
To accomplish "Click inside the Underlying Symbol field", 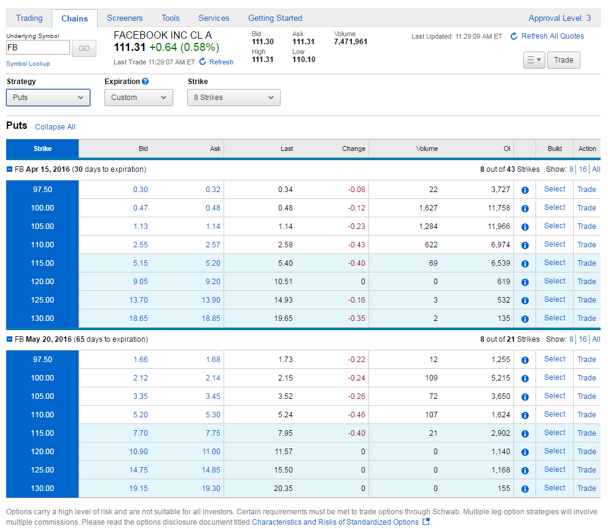I will tap(38, 48).
